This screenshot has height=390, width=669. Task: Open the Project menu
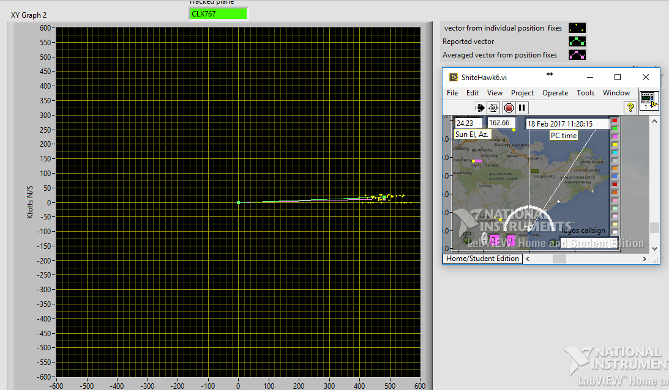click(x=522, y=93)
